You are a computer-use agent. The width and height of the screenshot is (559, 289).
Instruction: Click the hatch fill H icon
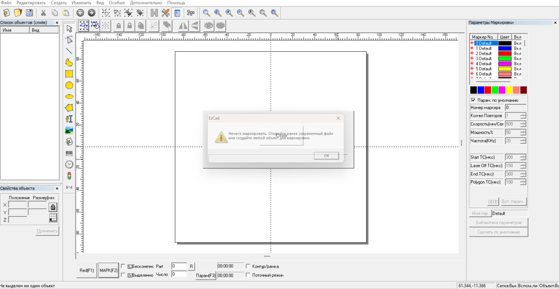[154, 13]
